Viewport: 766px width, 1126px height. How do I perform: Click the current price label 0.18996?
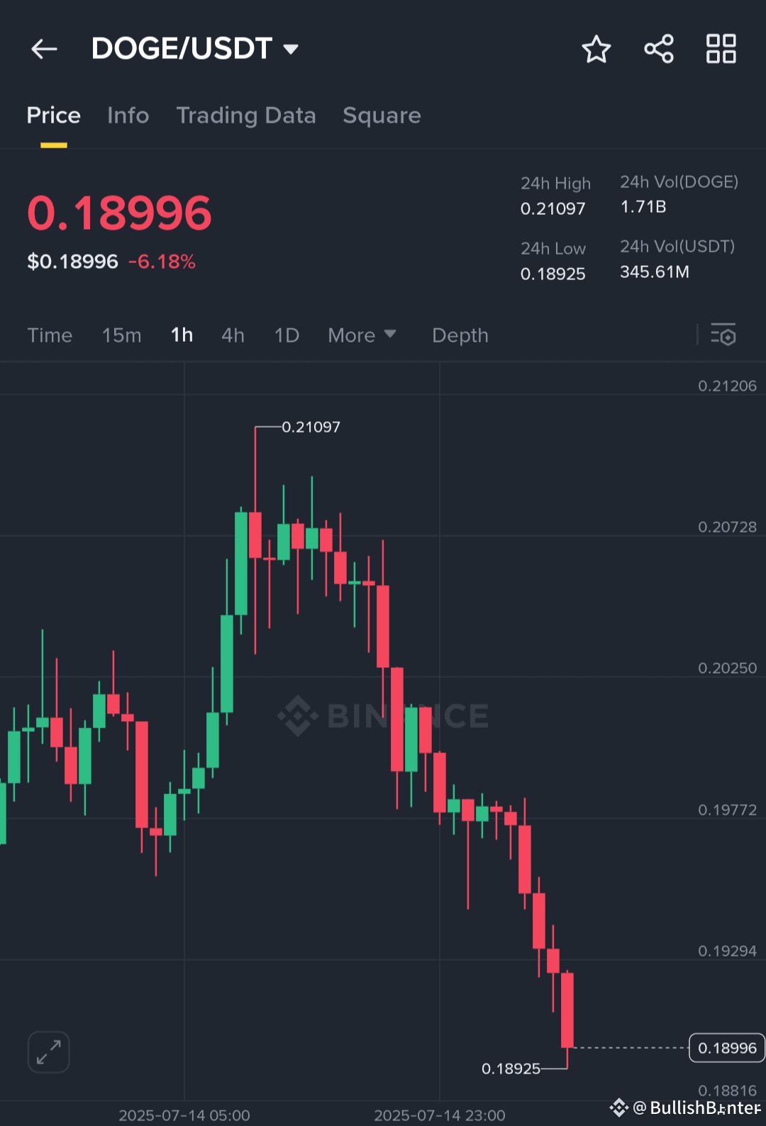(119, 210)
